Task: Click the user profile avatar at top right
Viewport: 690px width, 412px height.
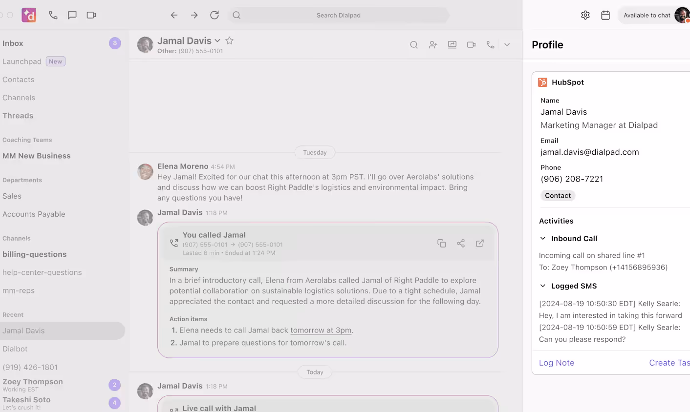Action: click(682, 15)
